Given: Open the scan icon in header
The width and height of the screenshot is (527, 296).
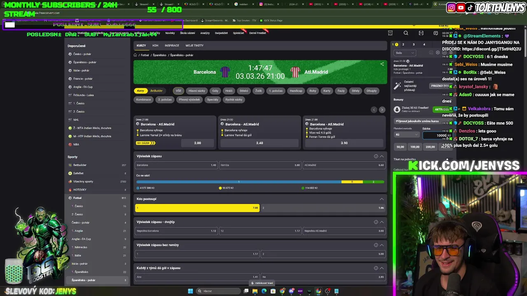Looking at the screenshot, I should pos(421,33).
